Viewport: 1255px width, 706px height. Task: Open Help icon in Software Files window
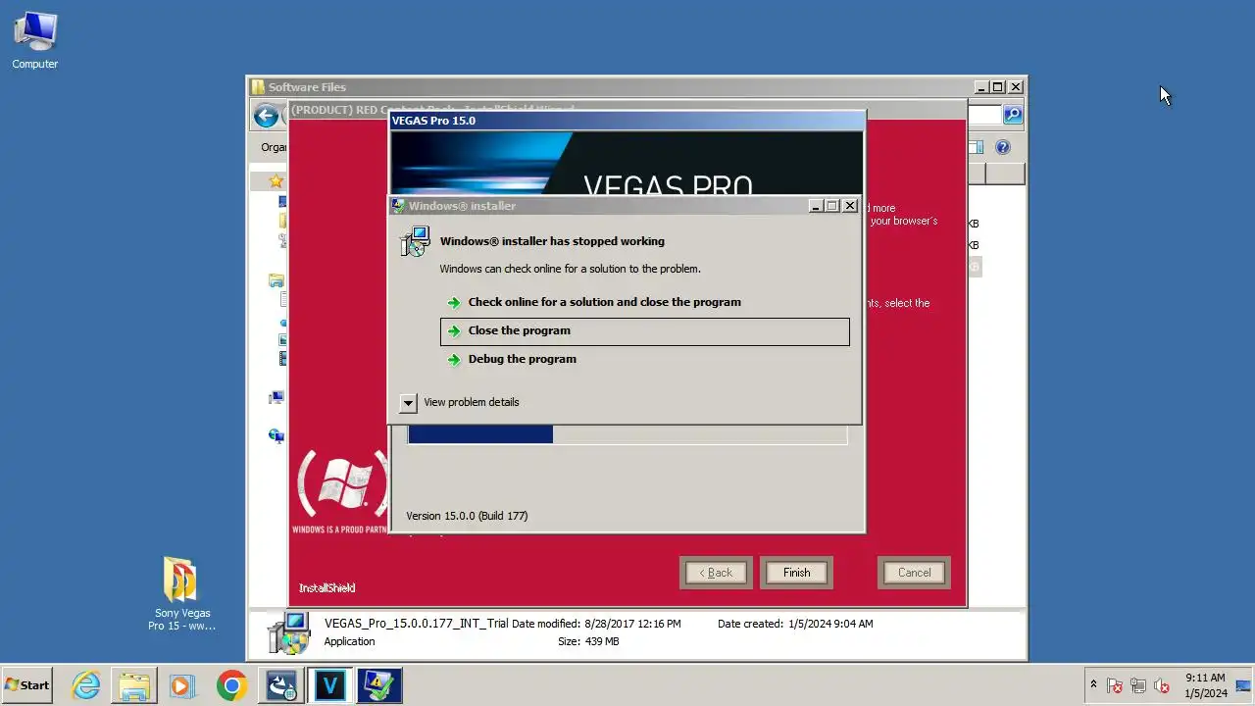[1002, 147]
